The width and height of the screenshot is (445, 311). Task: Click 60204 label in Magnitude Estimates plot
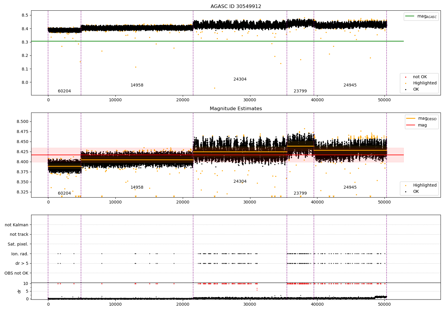[64, 193]
